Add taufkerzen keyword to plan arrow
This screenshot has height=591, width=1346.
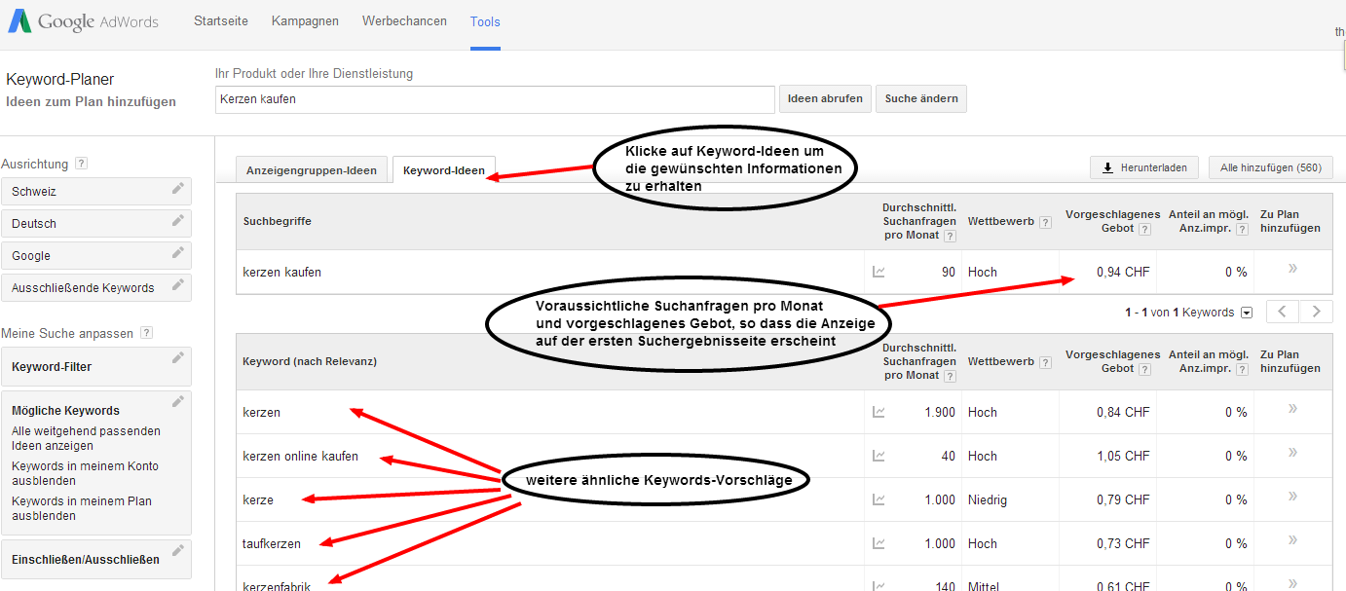click(1292, 540)
